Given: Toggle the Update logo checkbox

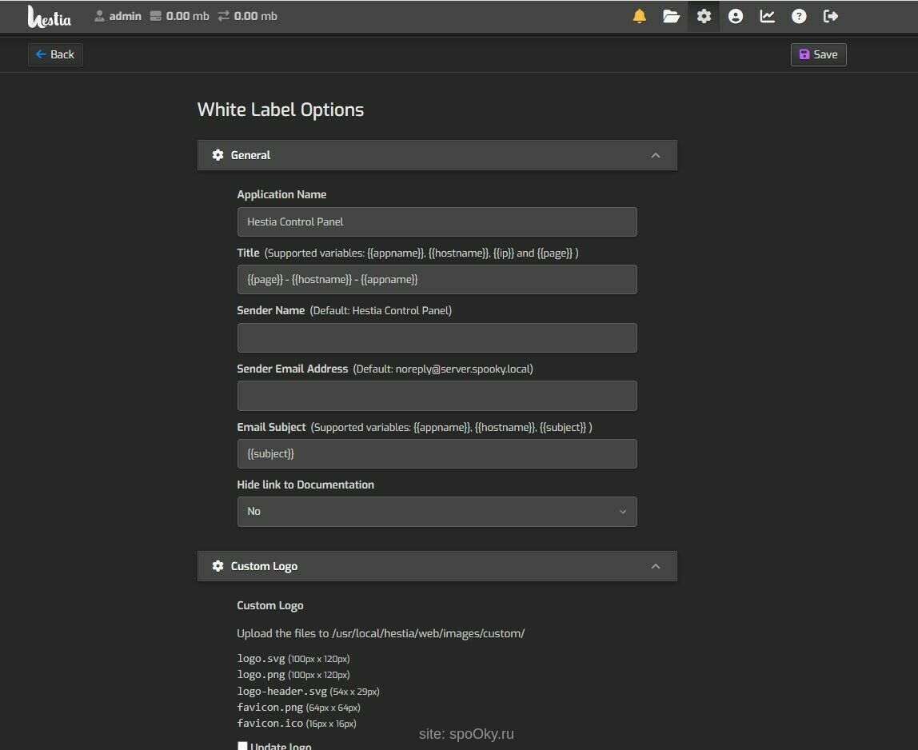Looking at the screenshot, I should [x=242, y=746].
